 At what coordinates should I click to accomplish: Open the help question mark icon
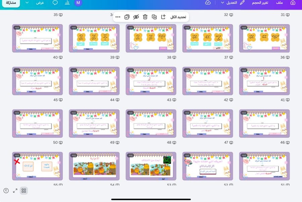(6, 191)
